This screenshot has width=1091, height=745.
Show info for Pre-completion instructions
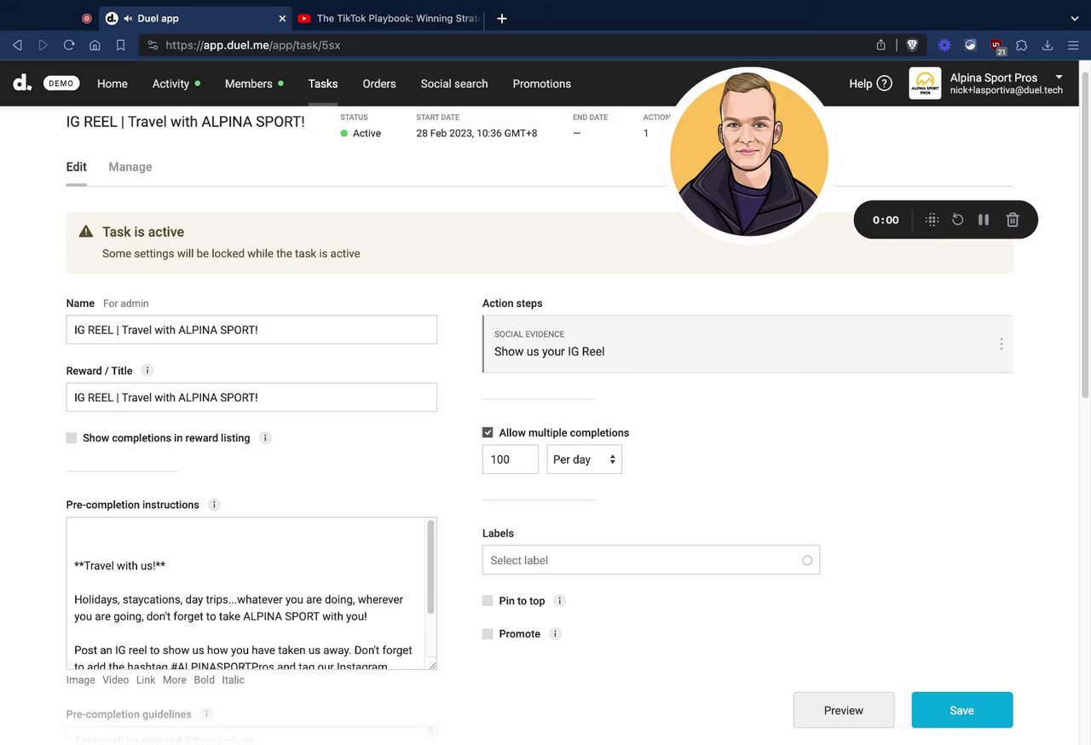coord(214,505)
